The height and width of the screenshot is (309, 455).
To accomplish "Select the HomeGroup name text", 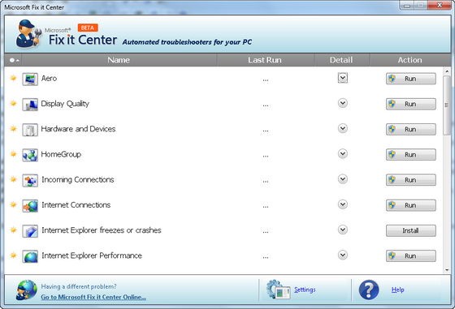I will (61, 154).
